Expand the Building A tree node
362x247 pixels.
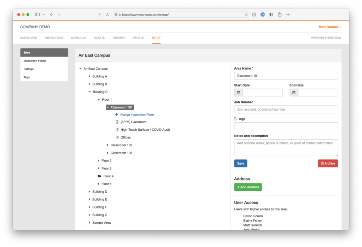(x=89, y=76)
